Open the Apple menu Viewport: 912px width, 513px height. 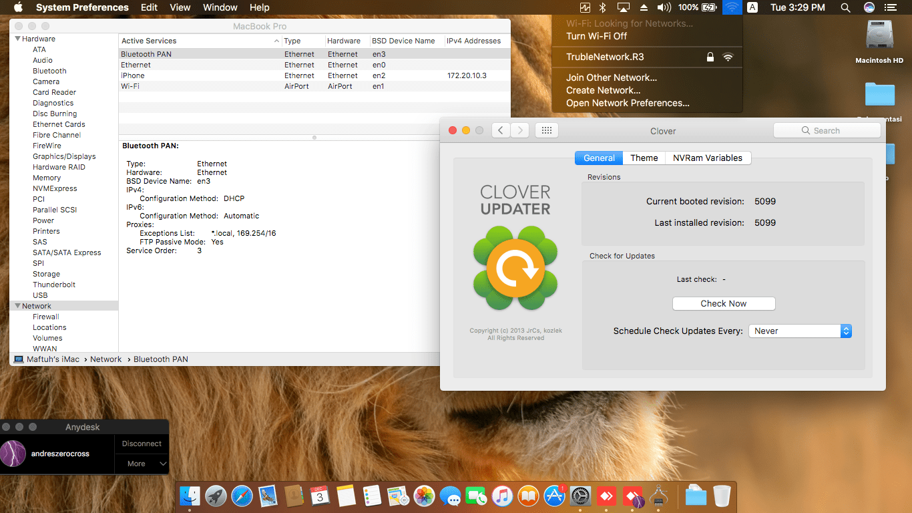[18, 7]
